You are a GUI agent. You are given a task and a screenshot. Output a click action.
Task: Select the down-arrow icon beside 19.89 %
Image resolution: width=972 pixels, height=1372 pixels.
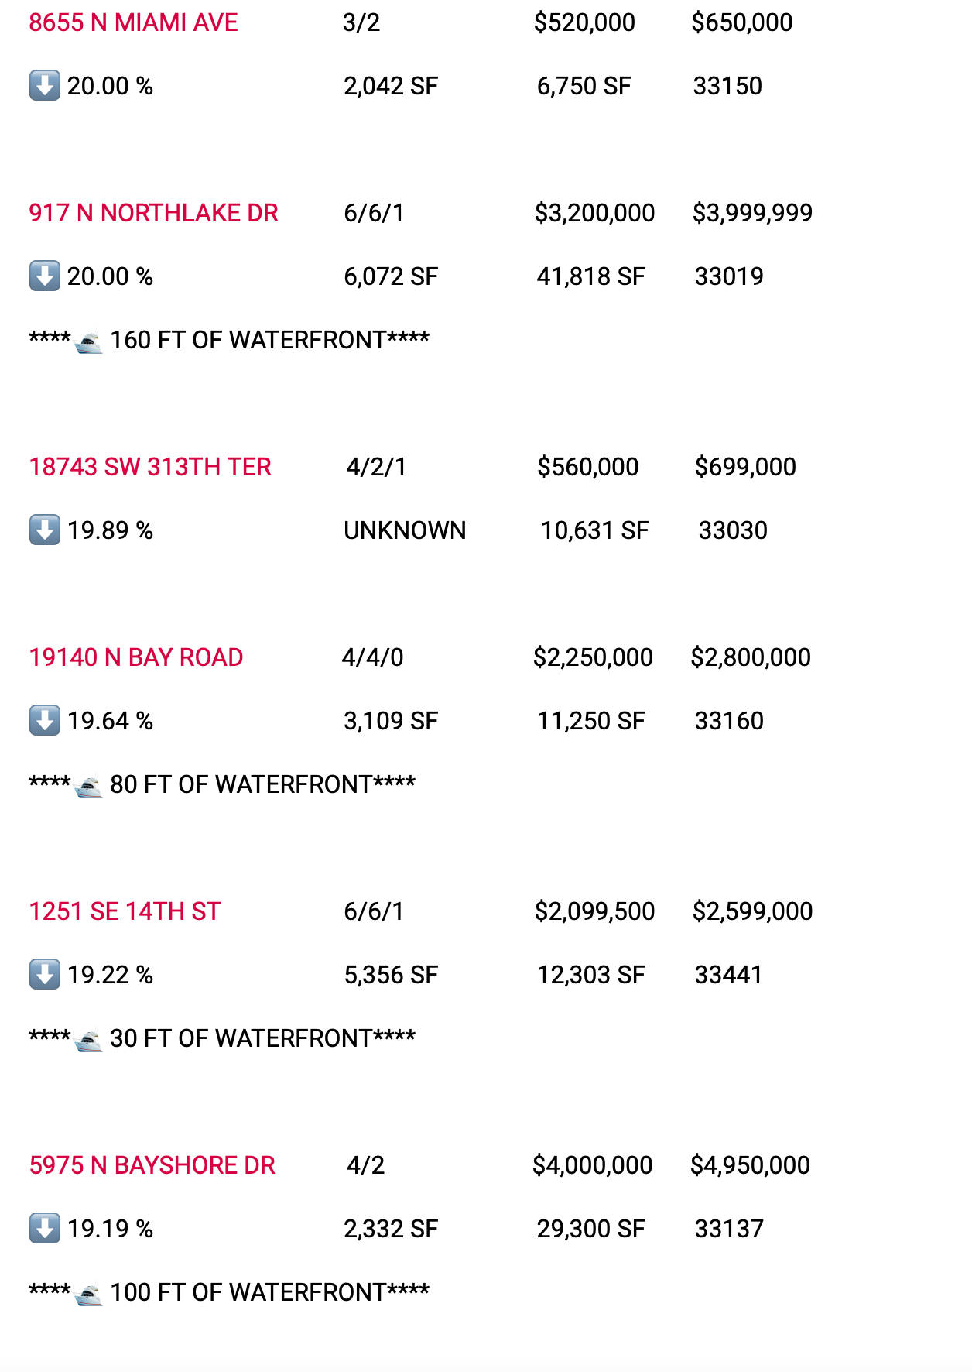[45, 530]
